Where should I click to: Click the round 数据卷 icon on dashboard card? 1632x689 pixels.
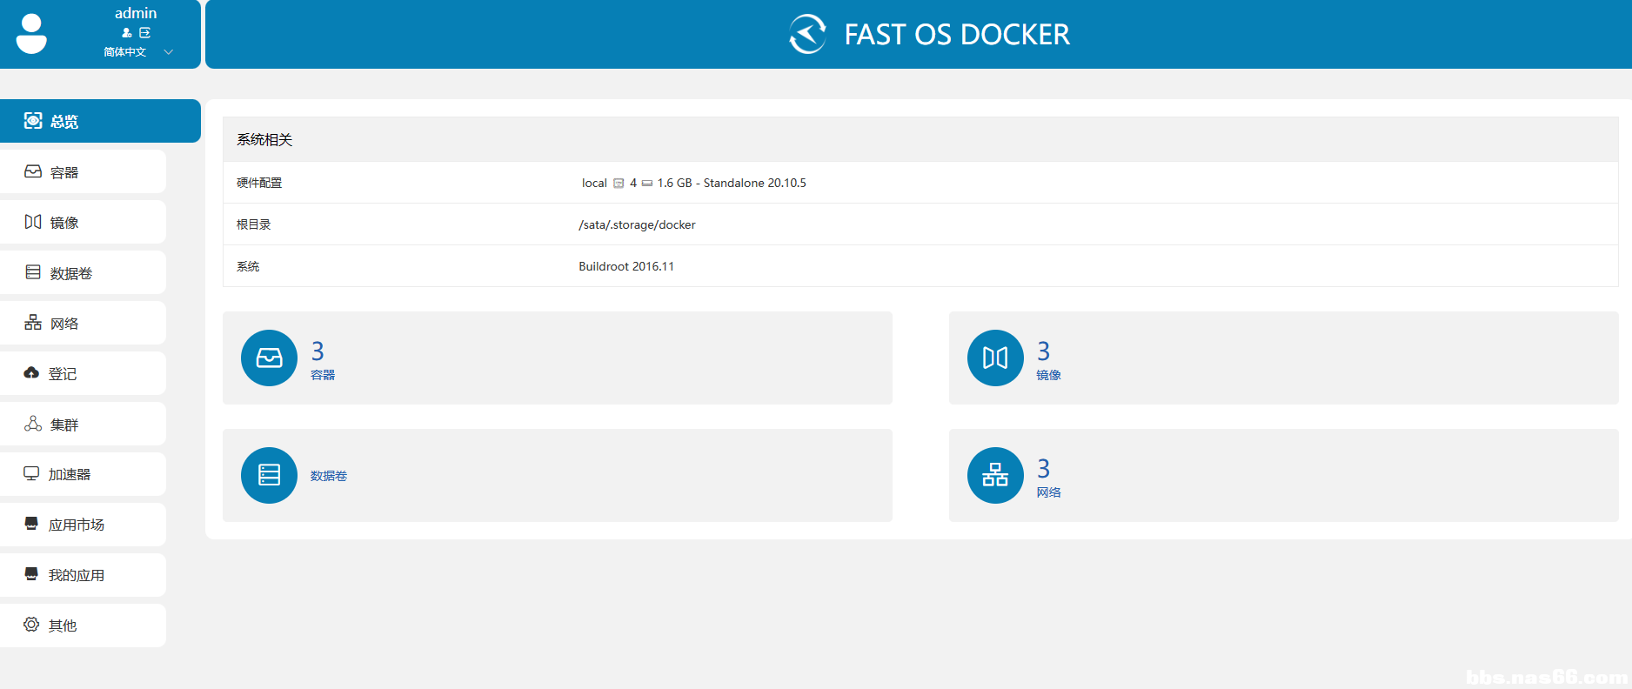coord(269,475)
